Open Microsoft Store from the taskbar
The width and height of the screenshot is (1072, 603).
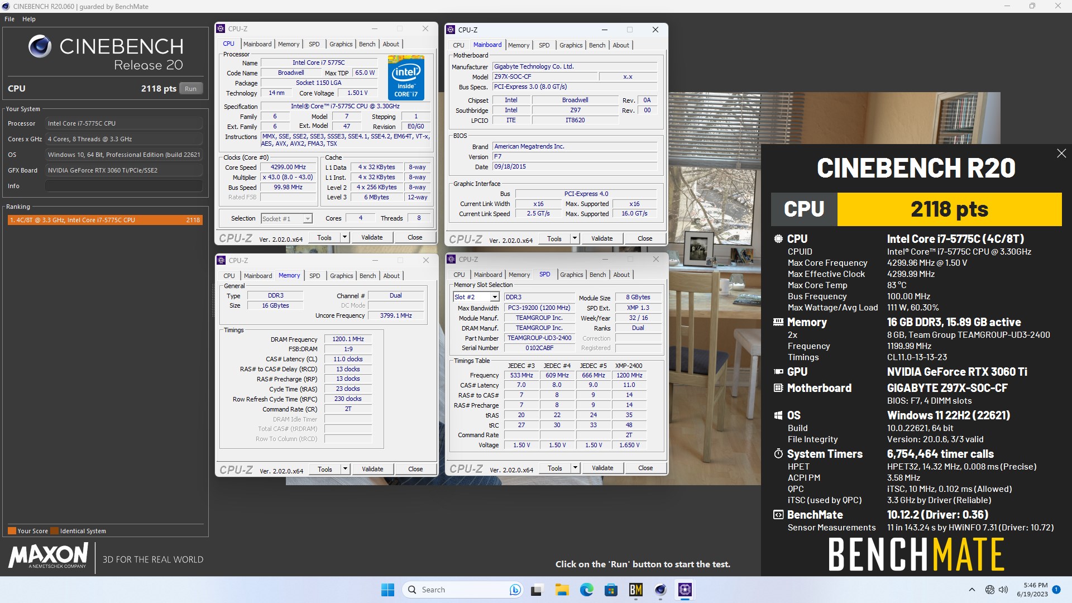[611, 590]
